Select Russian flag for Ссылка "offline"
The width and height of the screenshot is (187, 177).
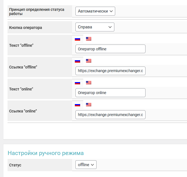coord(77,61)
